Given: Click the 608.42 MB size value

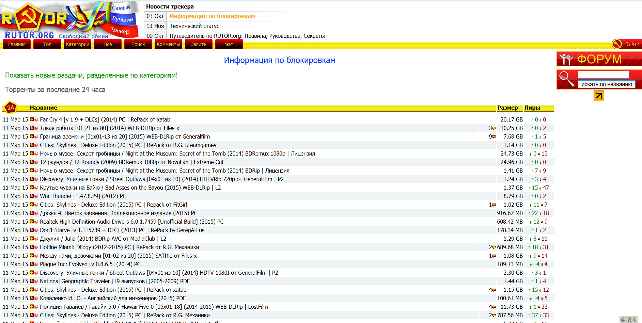Looking at the screenshot, I should [x=510, y=222].
